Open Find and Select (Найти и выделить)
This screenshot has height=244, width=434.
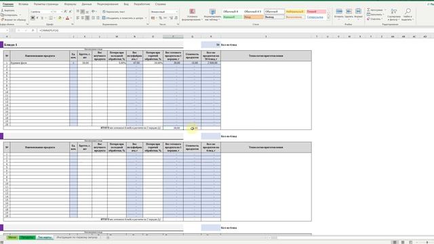[x=407, y=15]
